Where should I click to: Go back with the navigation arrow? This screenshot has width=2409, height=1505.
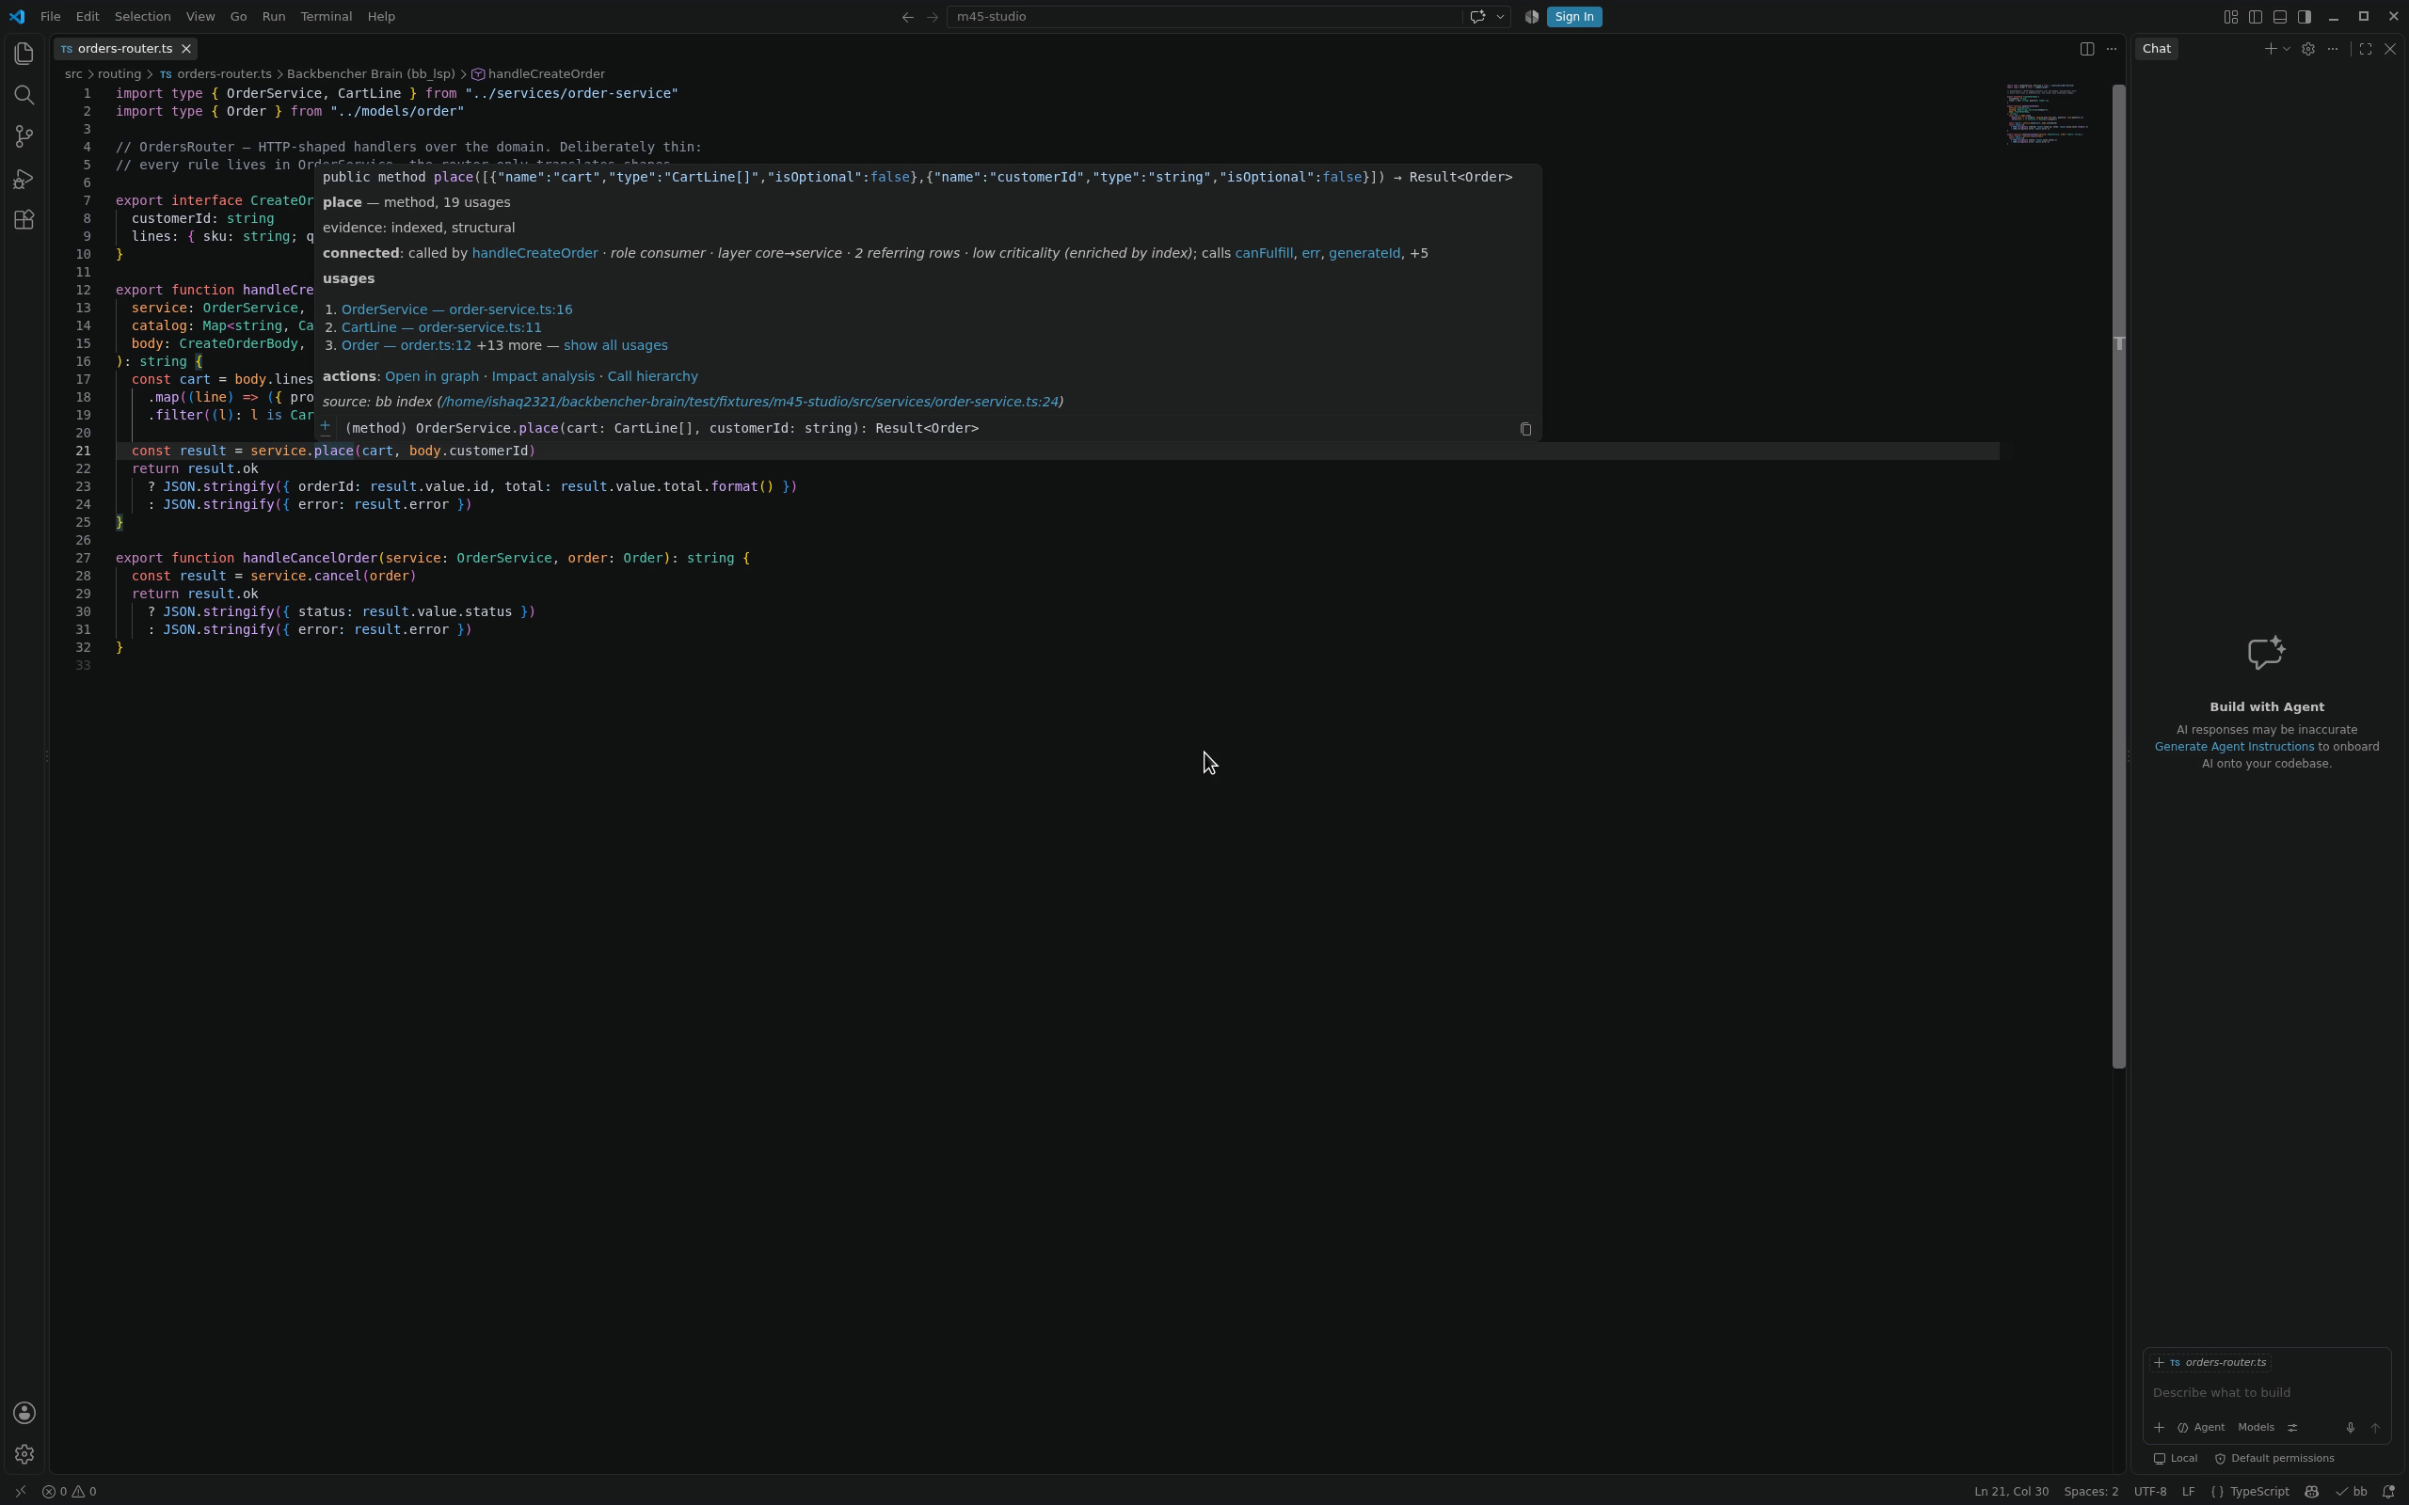[907, 17]
